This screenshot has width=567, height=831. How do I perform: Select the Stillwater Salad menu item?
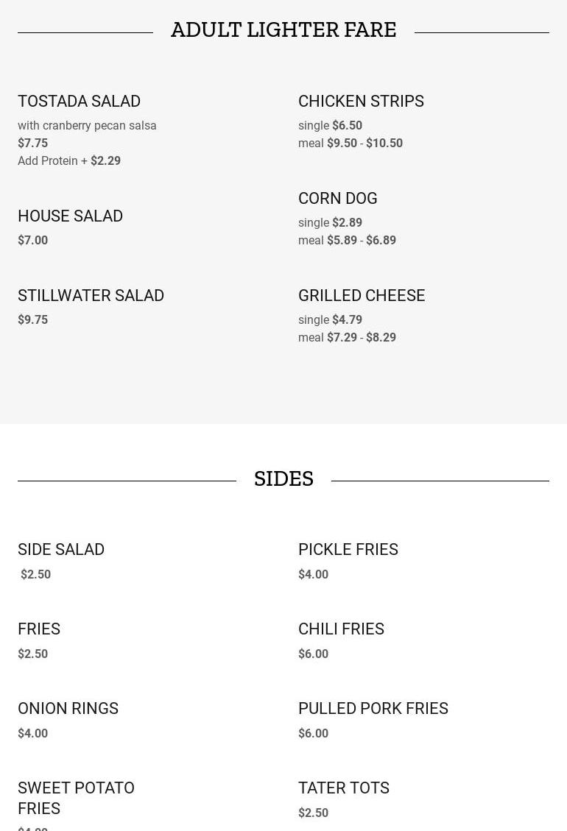coord(91,295)
